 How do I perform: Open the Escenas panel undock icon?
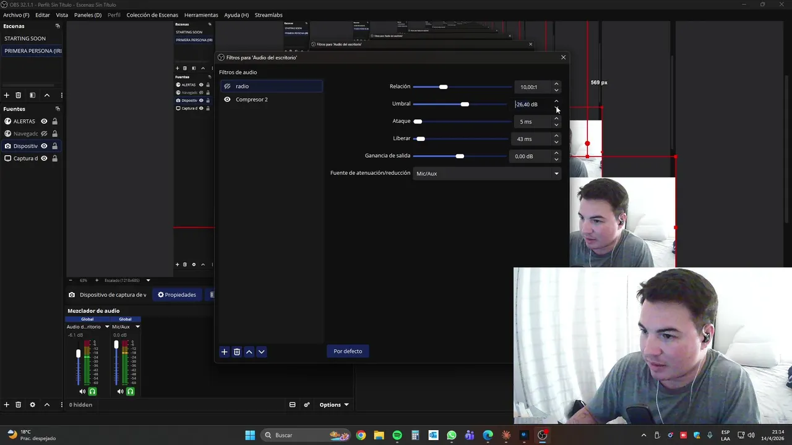(x=58, y=26)
